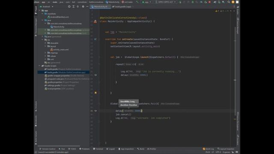The image size is (274, 154).
Task: Hide the project panel with minus icon
Action: click(x=87, y=7)
